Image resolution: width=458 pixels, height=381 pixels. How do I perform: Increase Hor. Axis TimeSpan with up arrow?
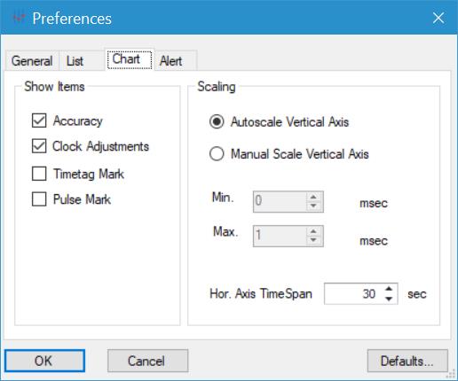(389, 289)
